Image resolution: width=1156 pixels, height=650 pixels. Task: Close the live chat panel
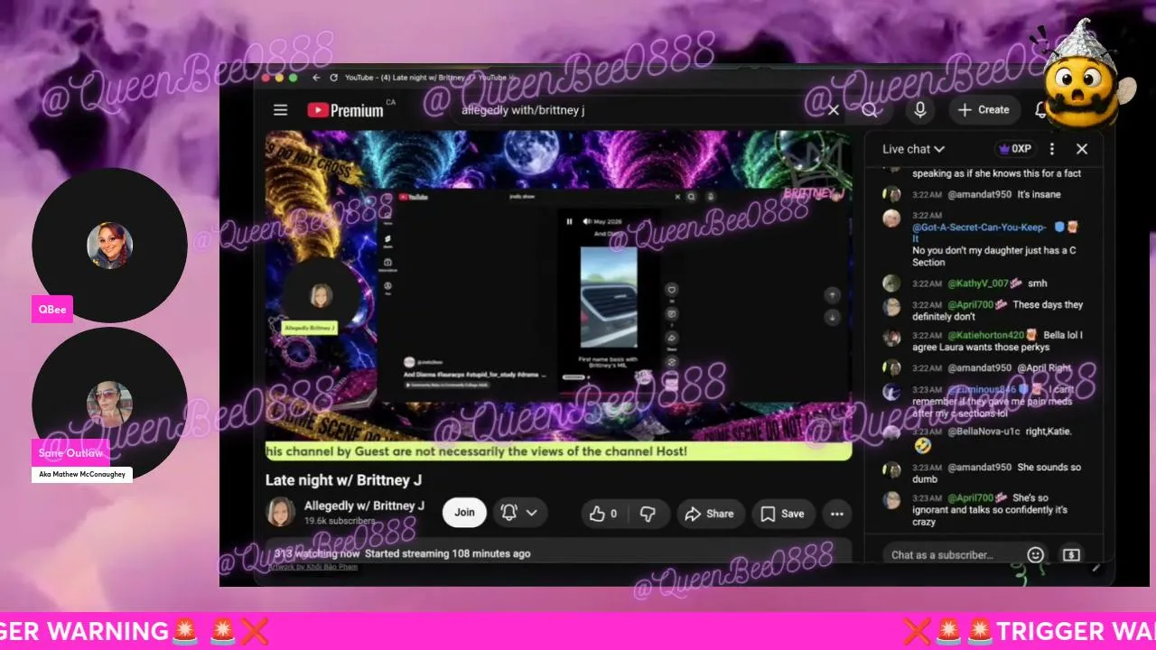pos(1082,149)
